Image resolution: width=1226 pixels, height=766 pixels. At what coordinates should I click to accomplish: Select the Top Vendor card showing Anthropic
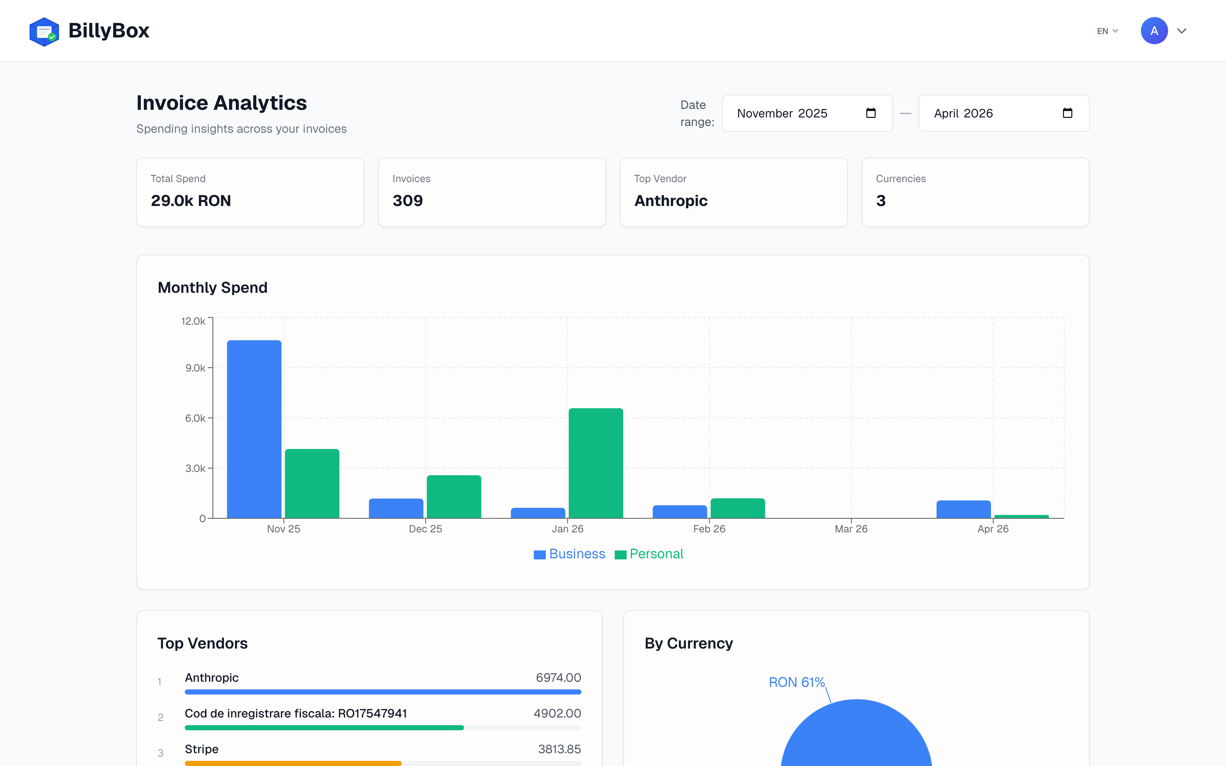pyautogui.click(x=733, y=192)
